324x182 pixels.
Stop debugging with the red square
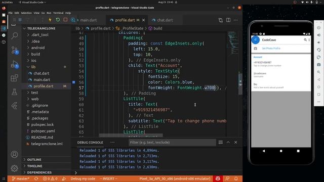65,20
